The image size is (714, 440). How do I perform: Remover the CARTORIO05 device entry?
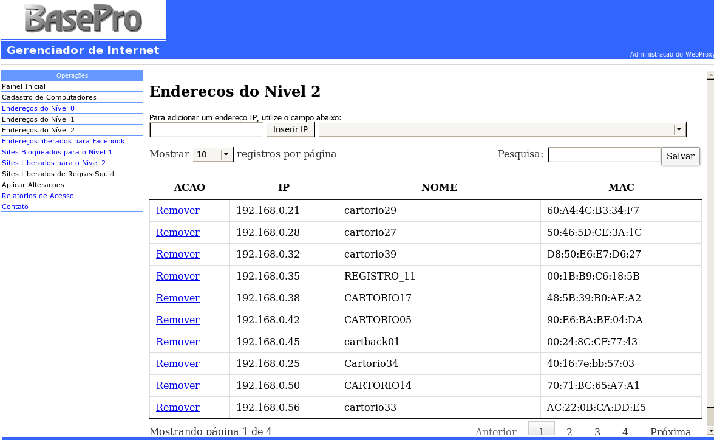[177, 320]
